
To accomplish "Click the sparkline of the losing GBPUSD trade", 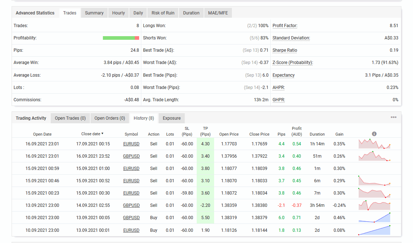I will 374,205.
